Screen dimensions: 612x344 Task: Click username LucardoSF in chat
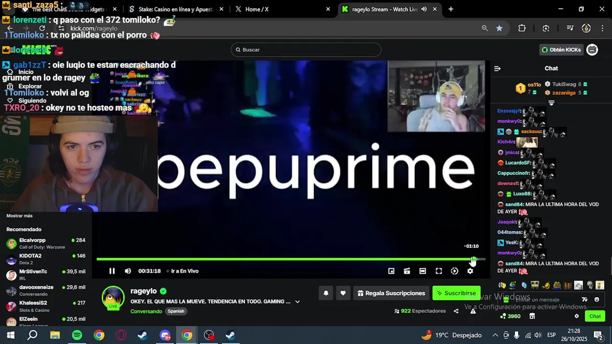(518, 163)
